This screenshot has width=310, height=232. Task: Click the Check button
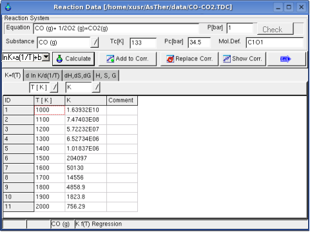pos(275,29)
